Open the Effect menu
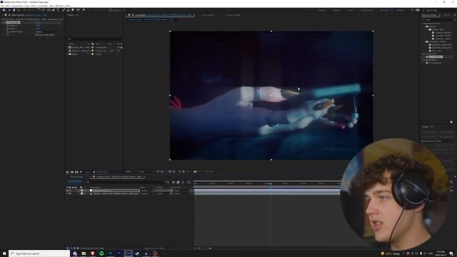Screen dimensions: 457x257 pos(34,6)
